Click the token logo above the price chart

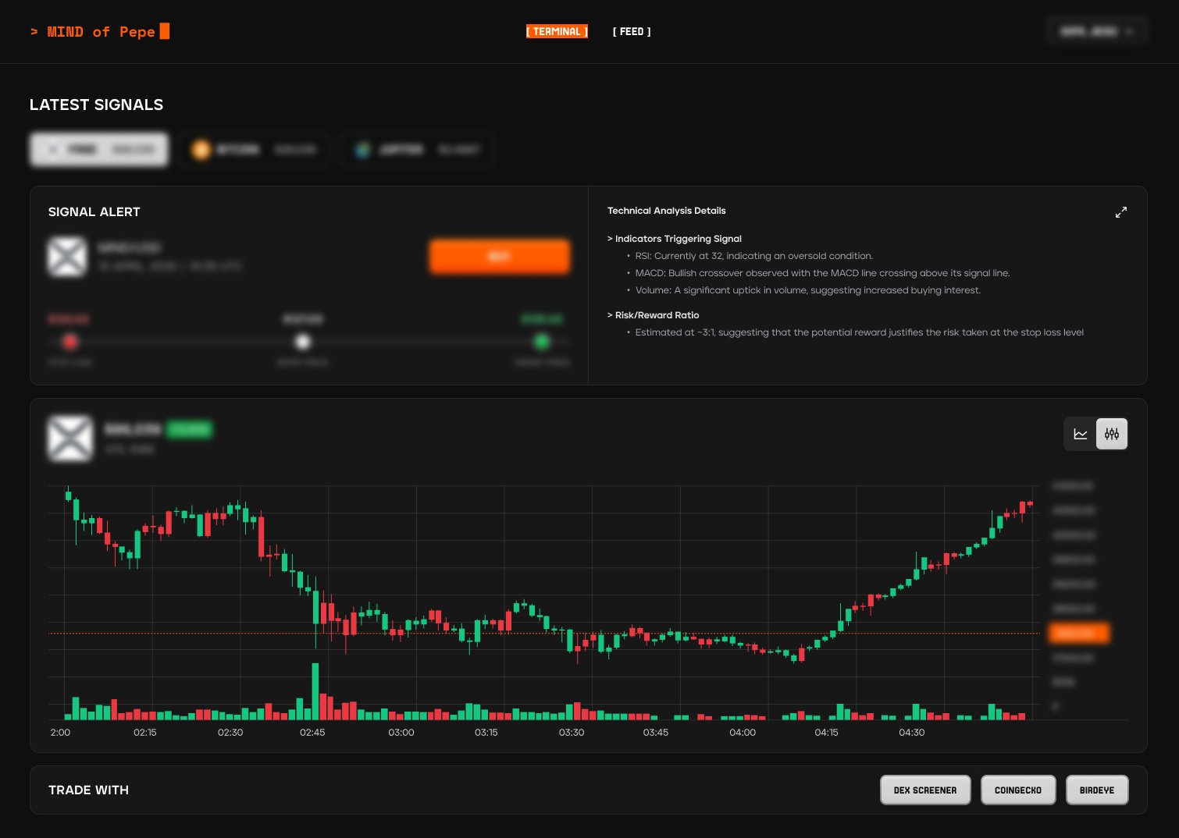[70, 439]
